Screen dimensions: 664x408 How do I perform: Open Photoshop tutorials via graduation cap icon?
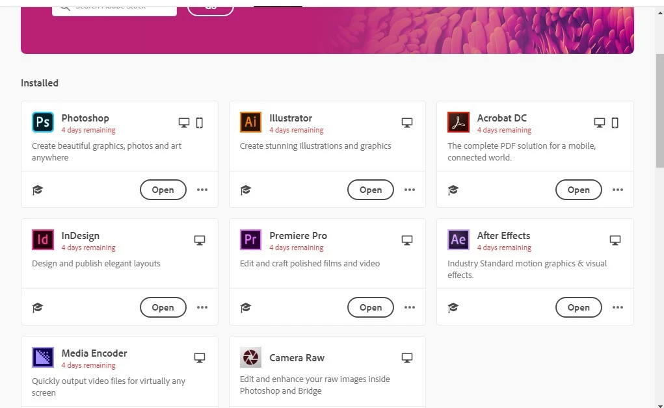[38, 190]
